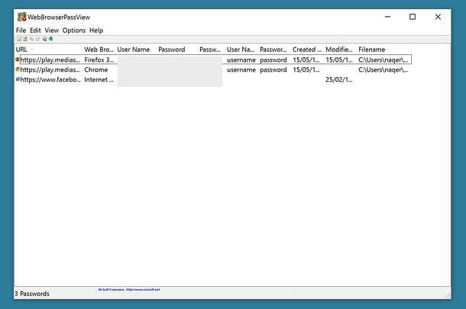
Task: Click the Chrome icon beside second URL row
Action: 18,69
